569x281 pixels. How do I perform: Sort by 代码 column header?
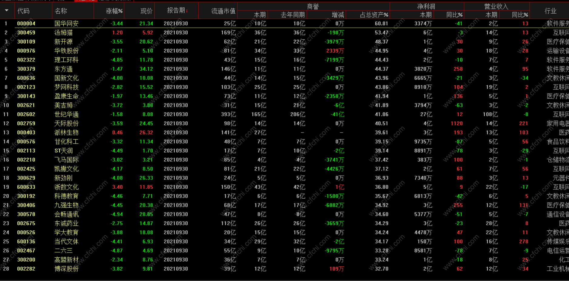pos(23,11)
